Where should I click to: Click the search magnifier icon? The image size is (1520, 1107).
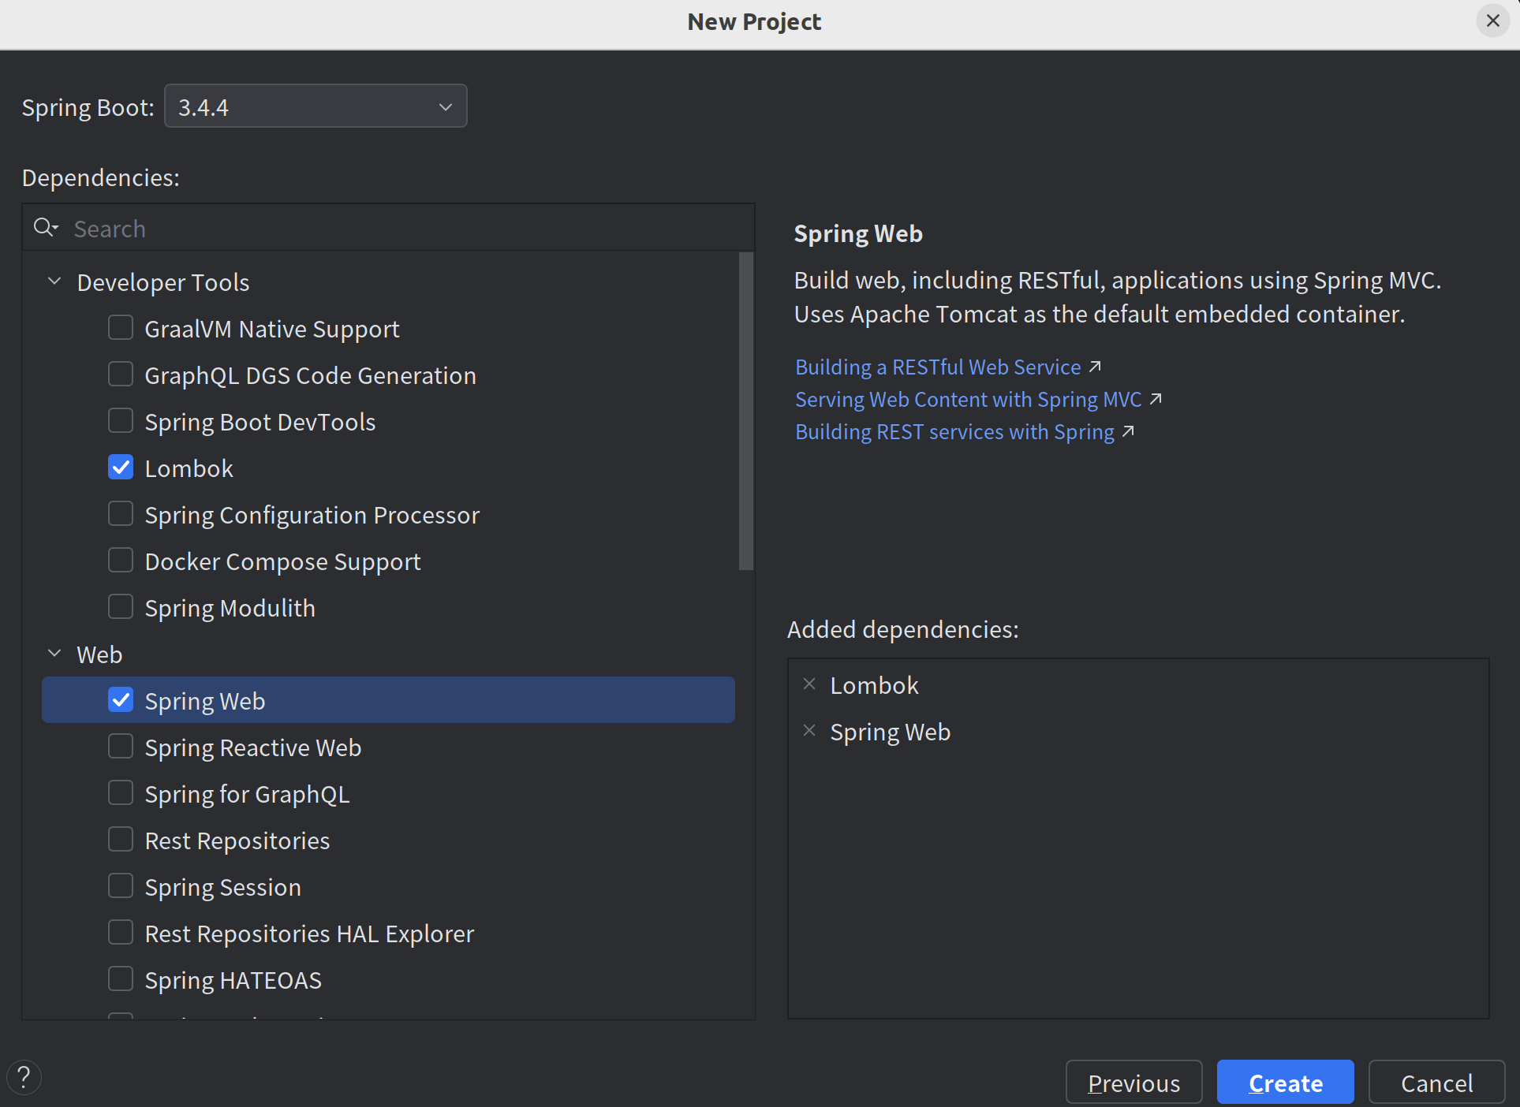click(x=45, y=228)
